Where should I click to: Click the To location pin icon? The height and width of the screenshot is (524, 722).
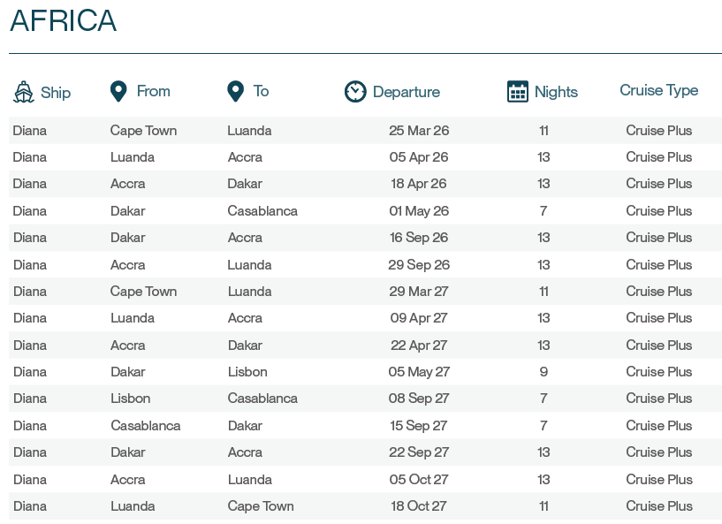tap(235, 91)
